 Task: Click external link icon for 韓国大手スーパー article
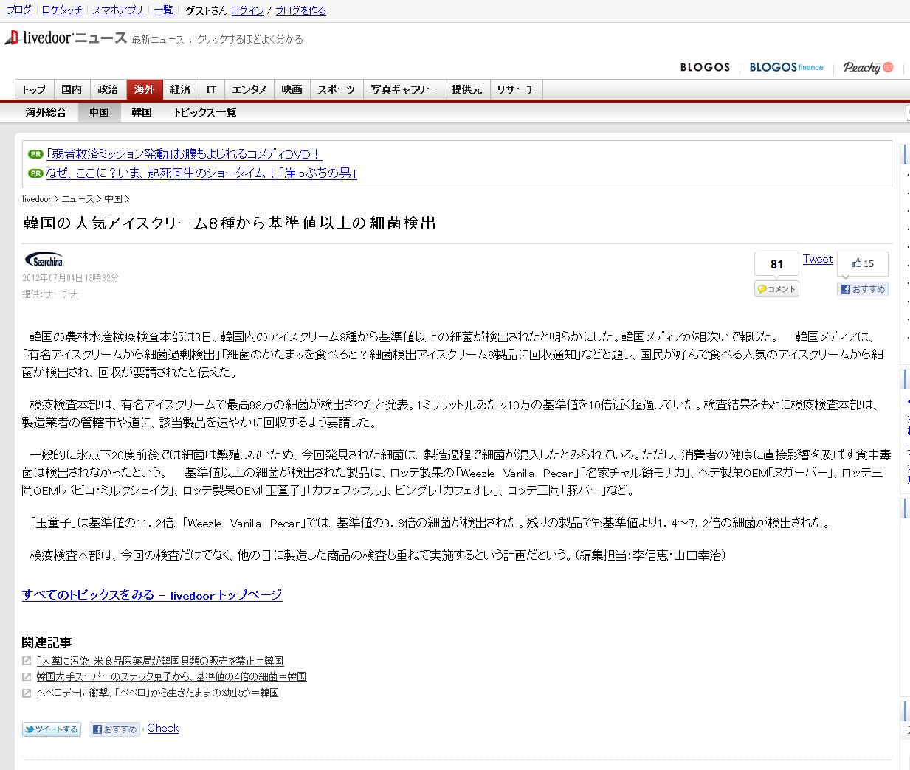pyautogui.click(x=27, y=676)
